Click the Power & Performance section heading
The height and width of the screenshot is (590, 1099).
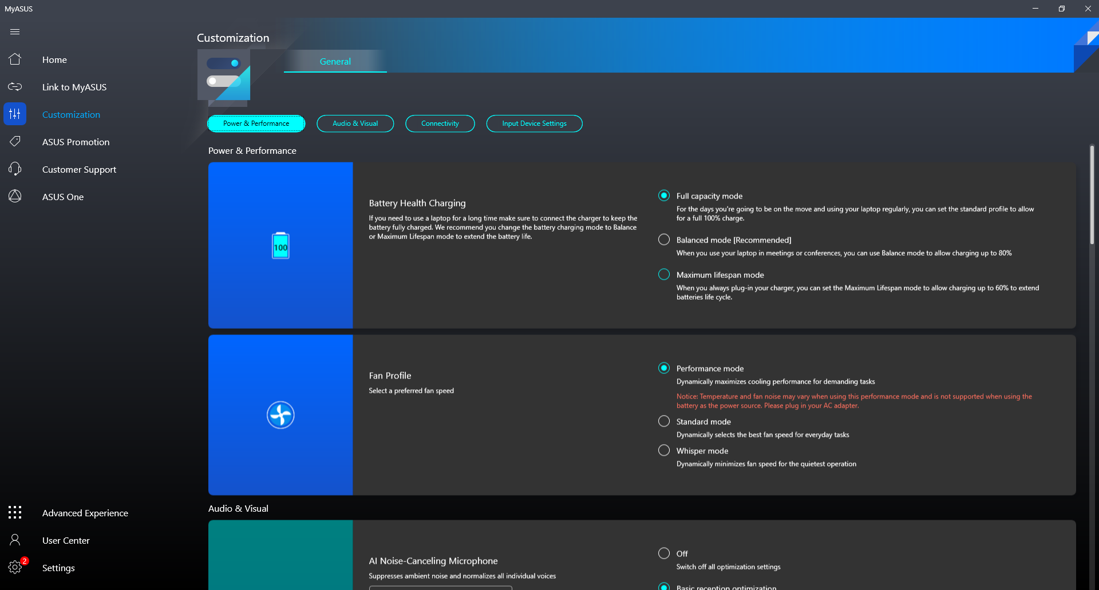pyautogui.click(x=252, y=150)
